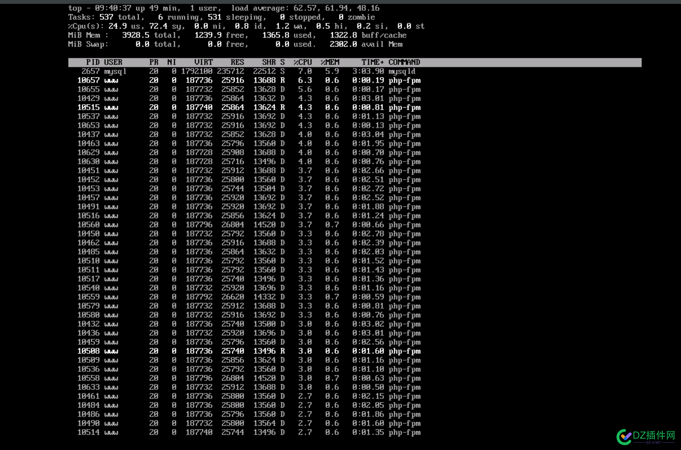Click the PID column header
This screenshot has height=450, width=681.
tap(93, 62)
